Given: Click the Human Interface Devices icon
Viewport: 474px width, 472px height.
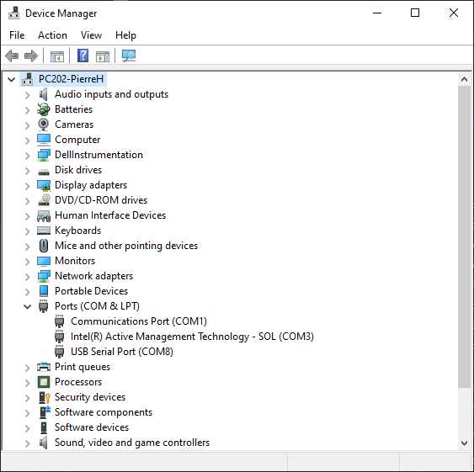Looking at the screenshot, I should click(x=44, y=215).
